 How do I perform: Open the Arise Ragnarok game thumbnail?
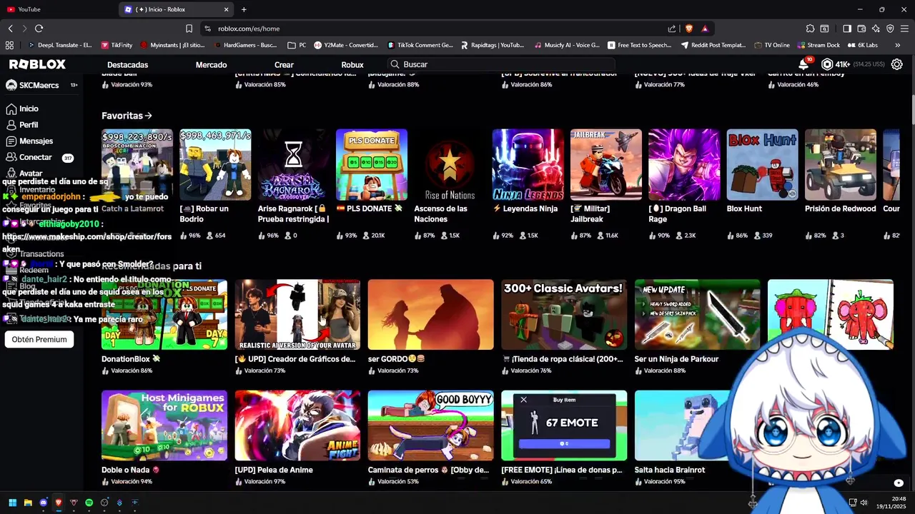[x=294, y=165]
